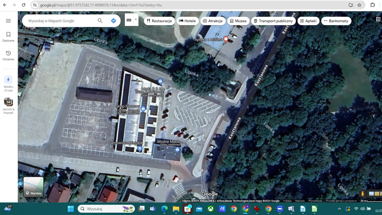Open Microsoft Teams from the taskbar

[x=152, y=209]
